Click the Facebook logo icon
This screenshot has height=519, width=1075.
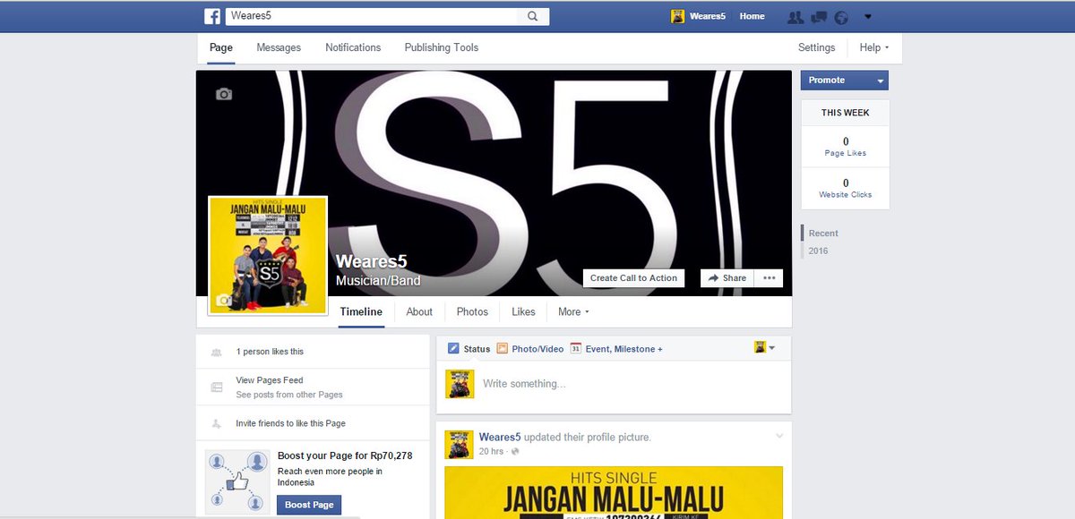212,16
